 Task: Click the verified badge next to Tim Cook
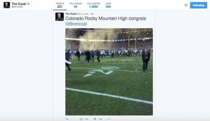[28, 4]
